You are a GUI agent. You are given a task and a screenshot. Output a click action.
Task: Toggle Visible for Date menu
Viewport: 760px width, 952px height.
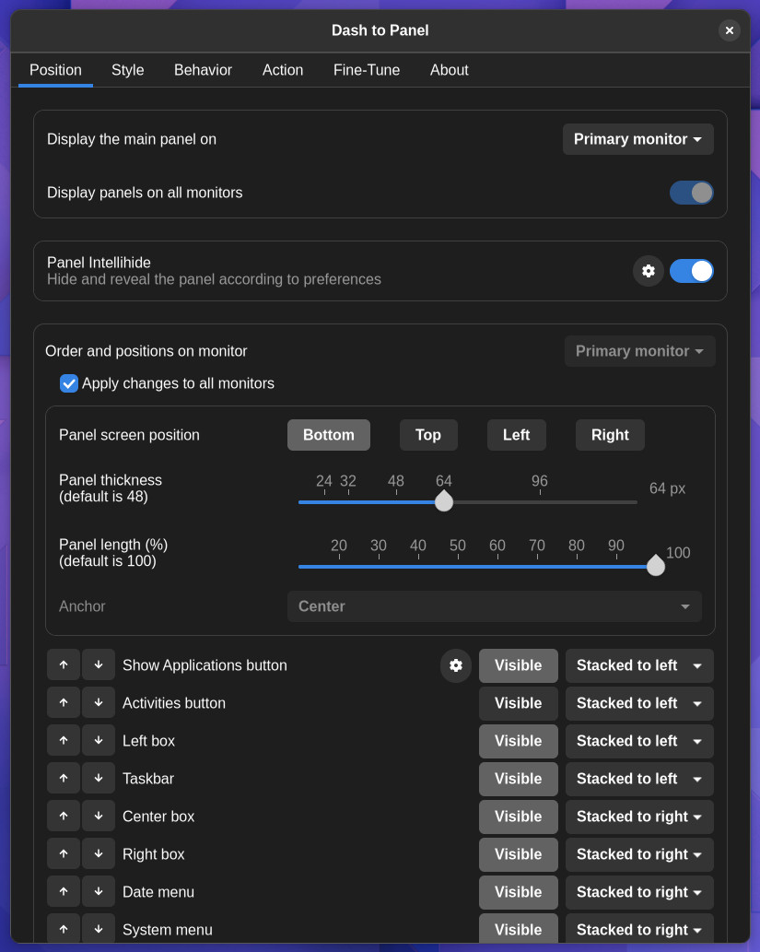(x=519, y=892)
